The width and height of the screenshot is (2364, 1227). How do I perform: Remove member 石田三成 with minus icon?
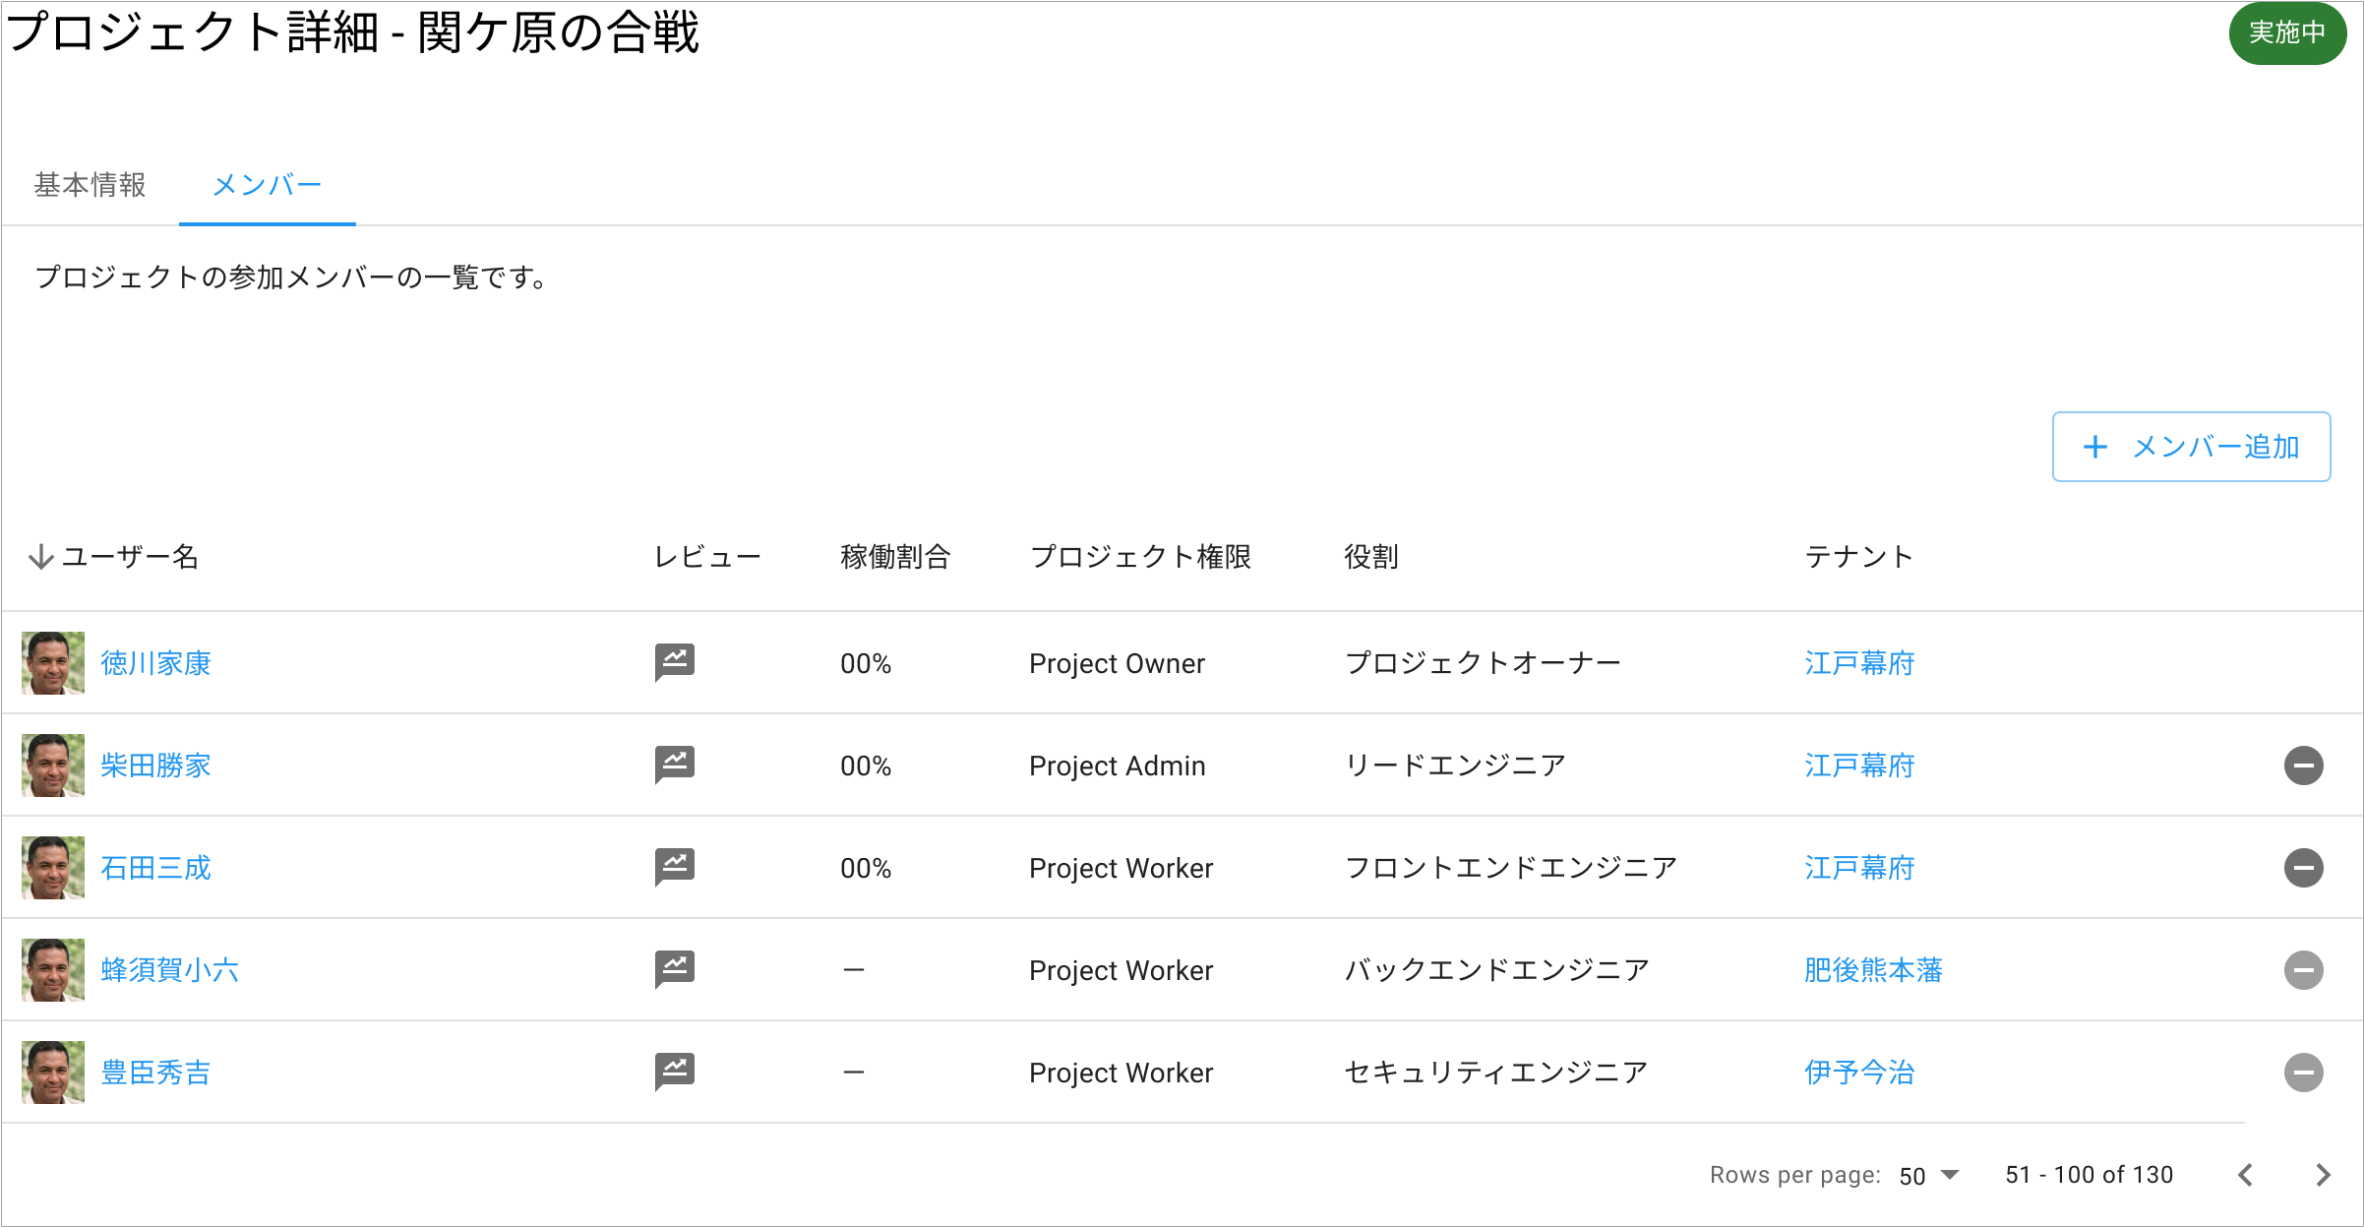2303,868
